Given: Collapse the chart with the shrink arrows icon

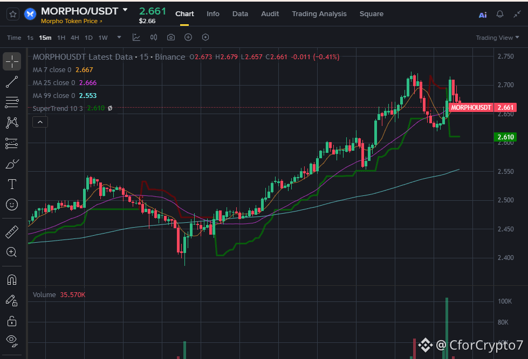Looking at the screenshot, I should [x=517, y=14].
